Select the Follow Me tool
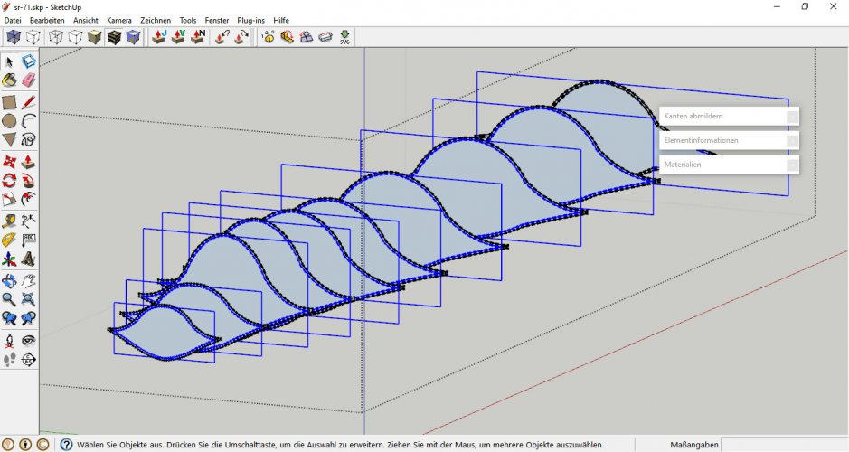This screenshot has height=452, width=849. (29, 180)
